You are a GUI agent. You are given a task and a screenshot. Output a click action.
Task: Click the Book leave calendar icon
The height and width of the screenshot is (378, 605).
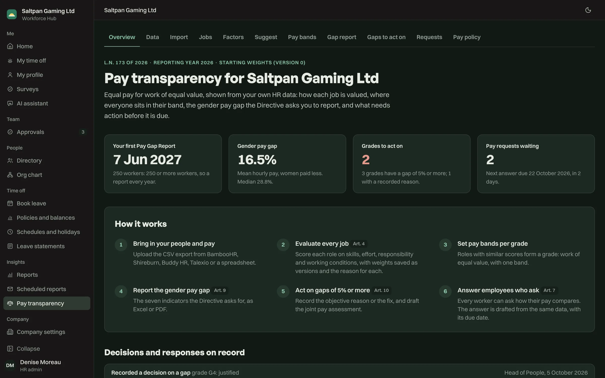(x=10, y=203)
